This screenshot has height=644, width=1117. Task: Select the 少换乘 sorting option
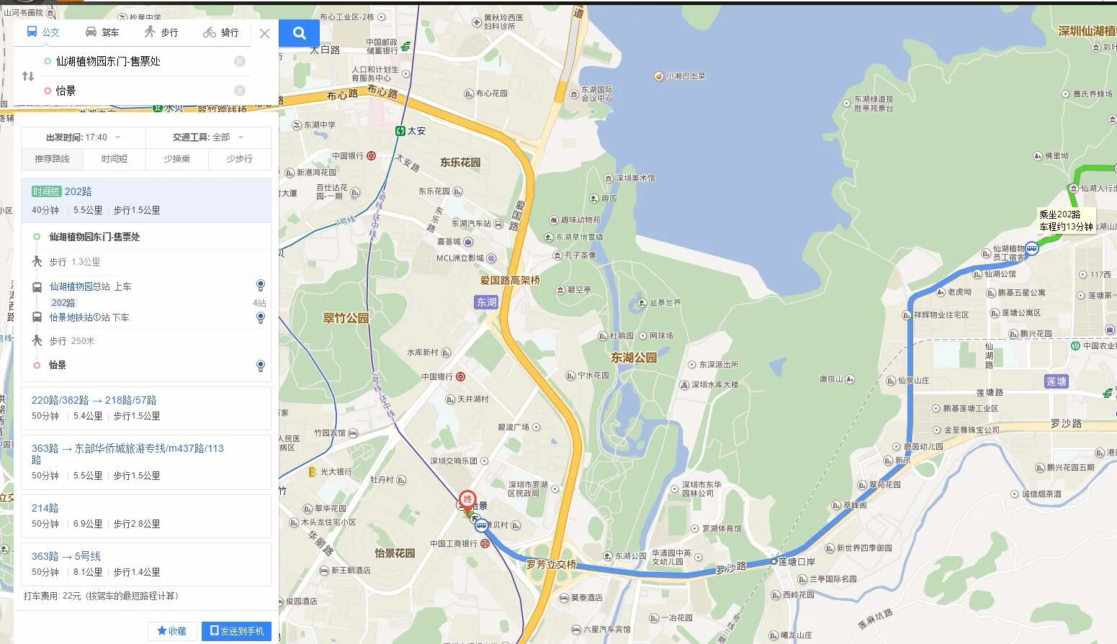coord(176,158)
